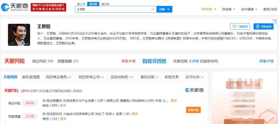
Task: Expand the 百宝箱 dropdown
Action: pos(228,9)
